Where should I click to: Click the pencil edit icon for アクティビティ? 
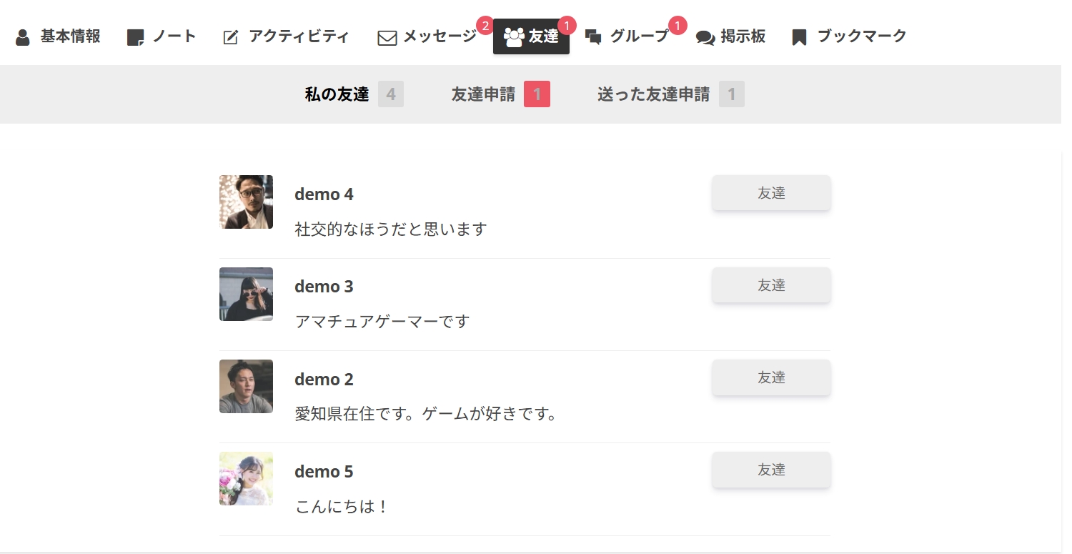point(230,37)
